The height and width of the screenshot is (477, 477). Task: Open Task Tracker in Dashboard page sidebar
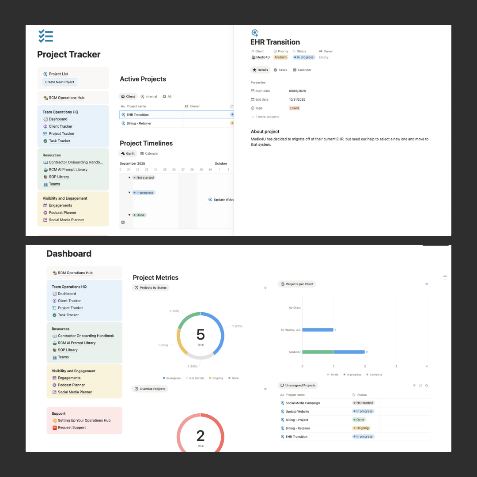[65, 315]
